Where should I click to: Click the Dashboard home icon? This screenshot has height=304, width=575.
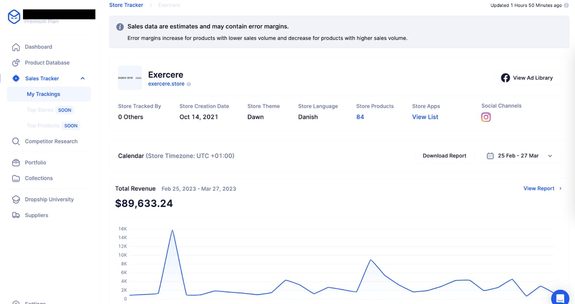click(16, 47)
